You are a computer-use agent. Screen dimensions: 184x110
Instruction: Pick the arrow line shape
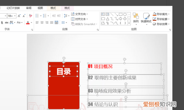(116, 14)
